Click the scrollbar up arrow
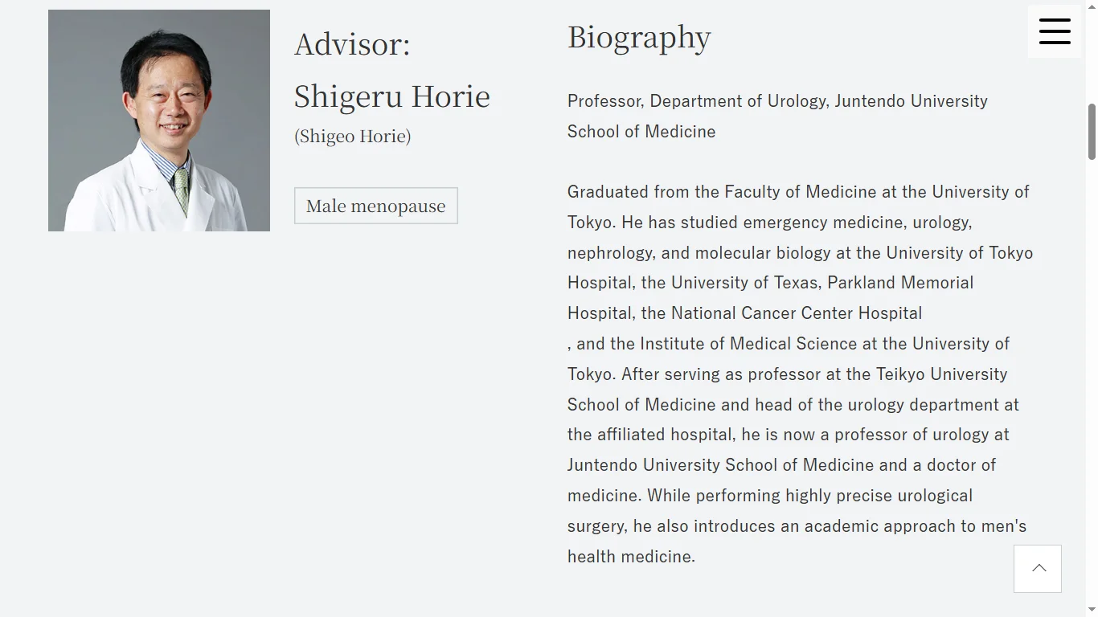Screen dimensions: 1098x617 point(1092,6)
